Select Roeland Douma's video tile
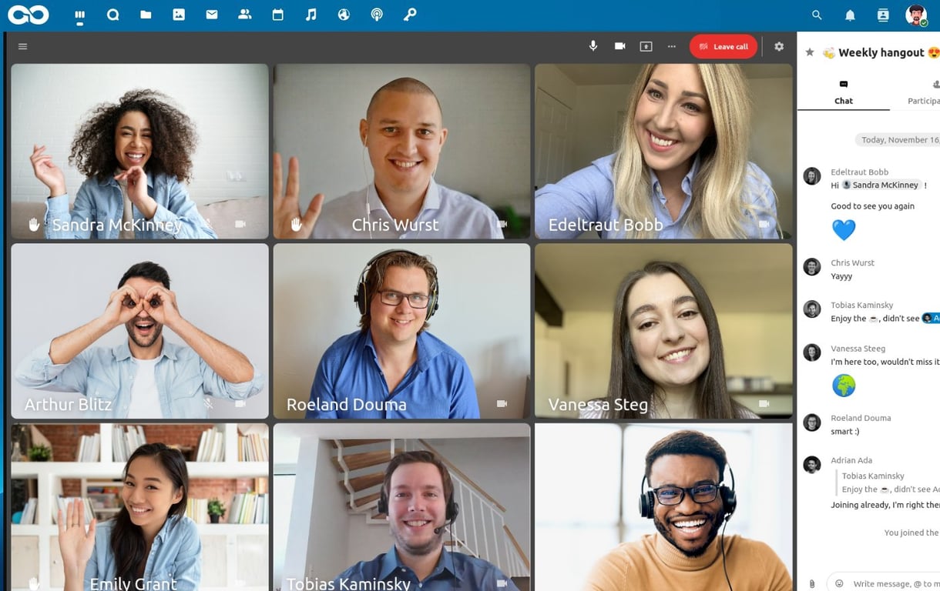940x591 pixels. 401,331
